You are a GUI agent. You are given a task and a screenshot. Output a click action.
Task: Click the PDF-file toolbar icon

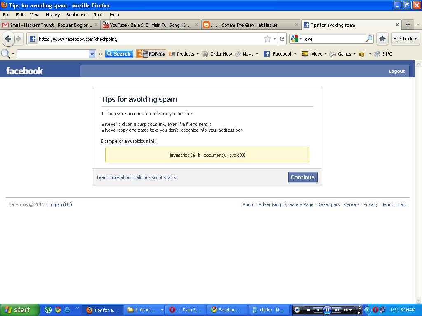click(151, 53)
